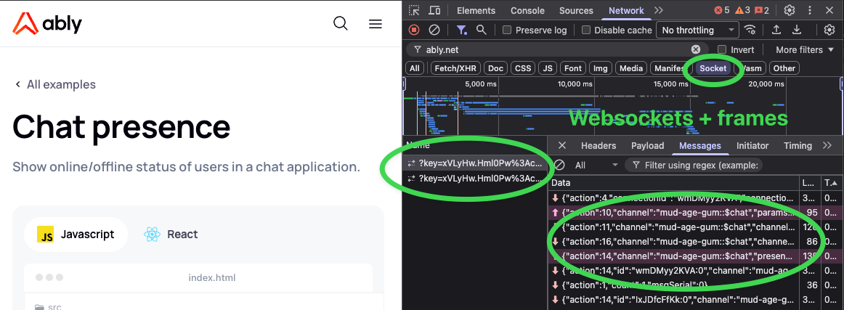Open the Messages detail tab

tap(699, 145)
